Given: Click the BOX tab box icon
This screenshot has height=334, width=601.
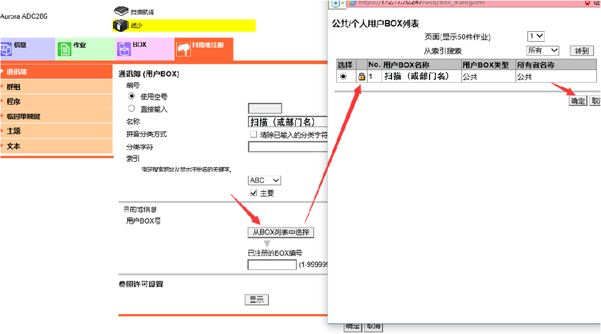Looking at the screenshot, I should click(124, 49).
